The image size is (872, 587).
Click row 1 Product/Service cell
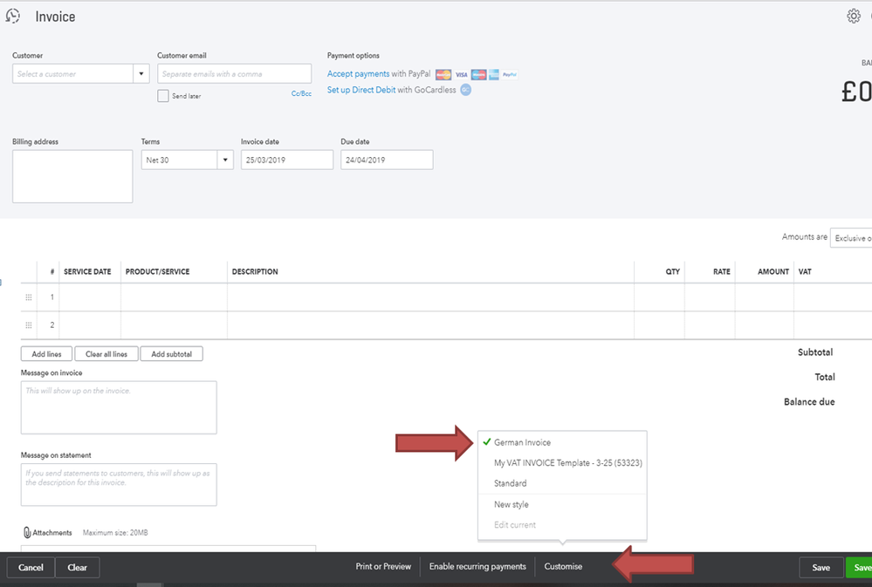[x=174, y=297]
